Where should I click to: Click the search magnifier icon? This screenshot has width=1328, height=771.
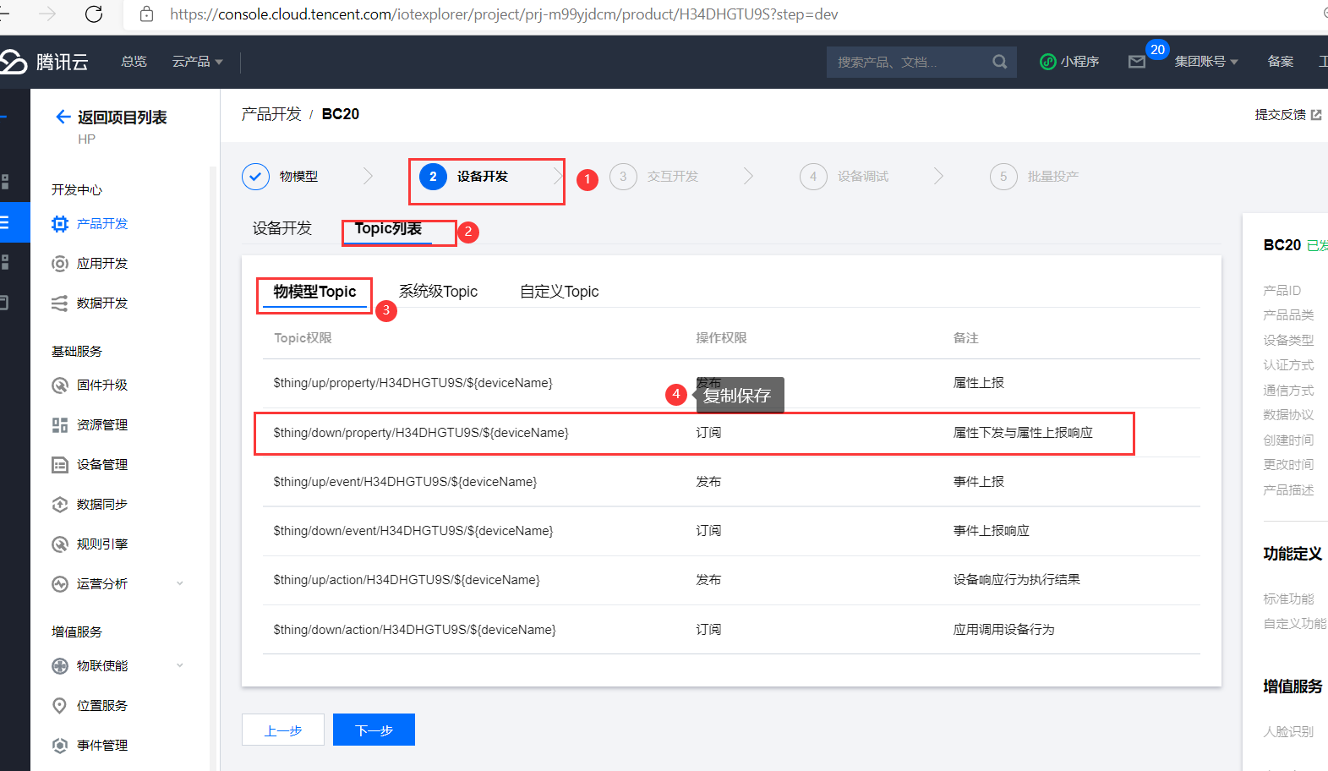coord(999,62)
